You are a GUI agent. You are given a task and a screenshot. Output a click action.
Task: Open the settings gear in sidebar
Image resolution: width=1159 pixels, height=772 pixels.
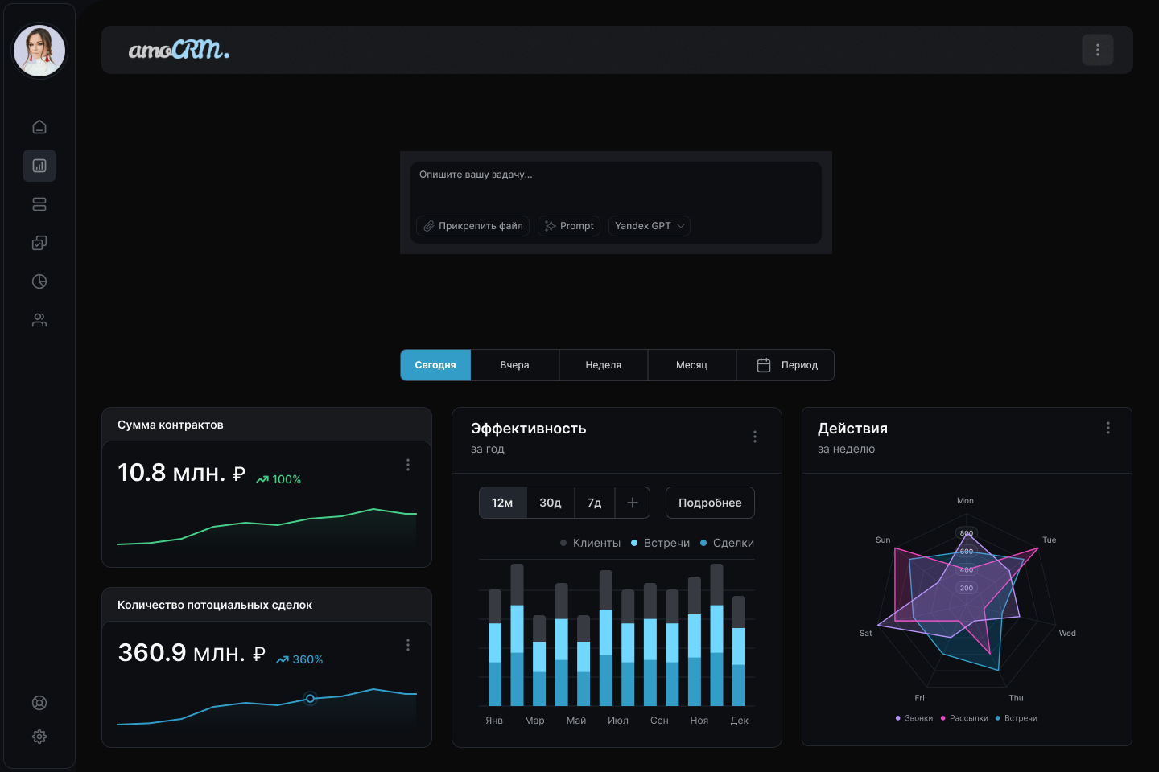[39, 737]
